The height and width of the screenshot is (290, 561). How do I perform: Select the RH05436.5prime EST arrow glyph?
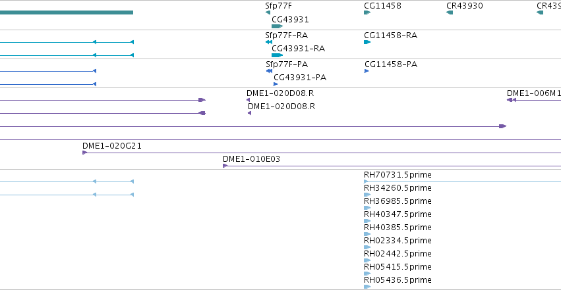tap(367, 287)
